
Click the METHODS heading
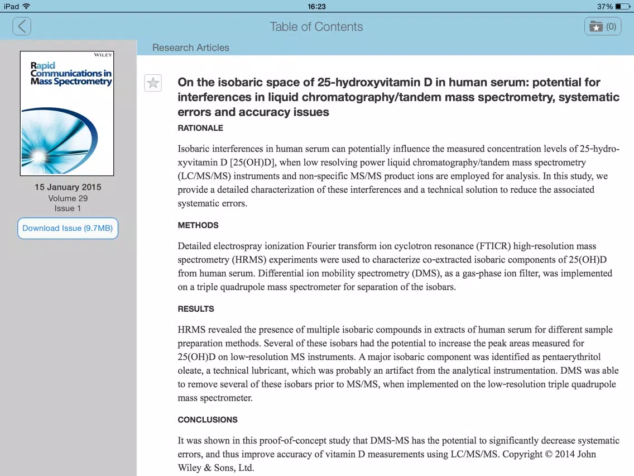[x=198, y=225]
